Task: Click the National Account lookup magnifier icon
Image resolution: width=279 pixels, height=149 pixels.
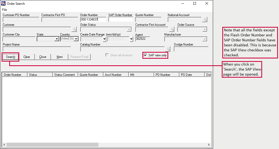Action: coord(205,19)
